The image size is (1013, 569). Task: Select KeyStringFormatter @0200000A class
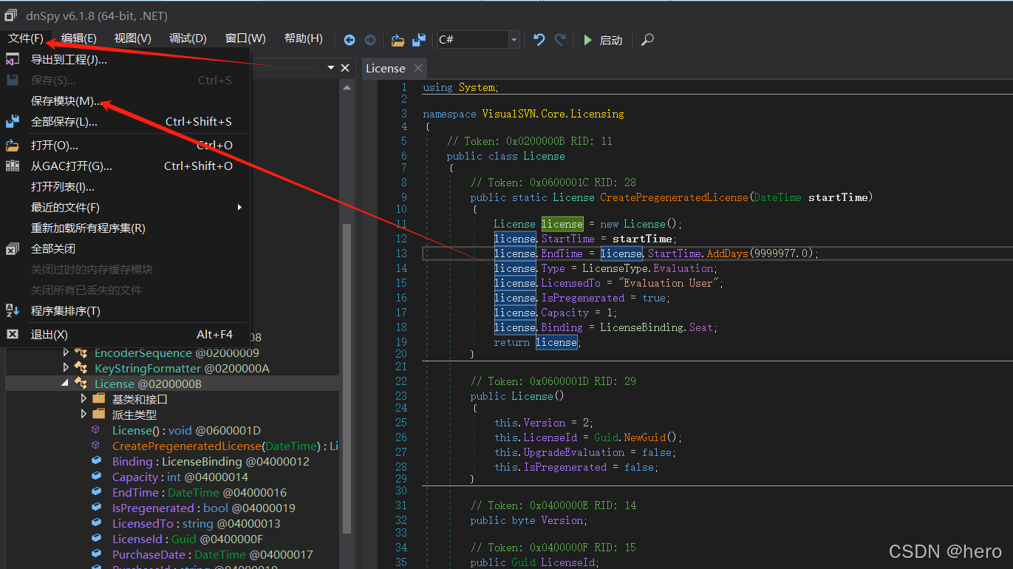(x=182, y=368)
